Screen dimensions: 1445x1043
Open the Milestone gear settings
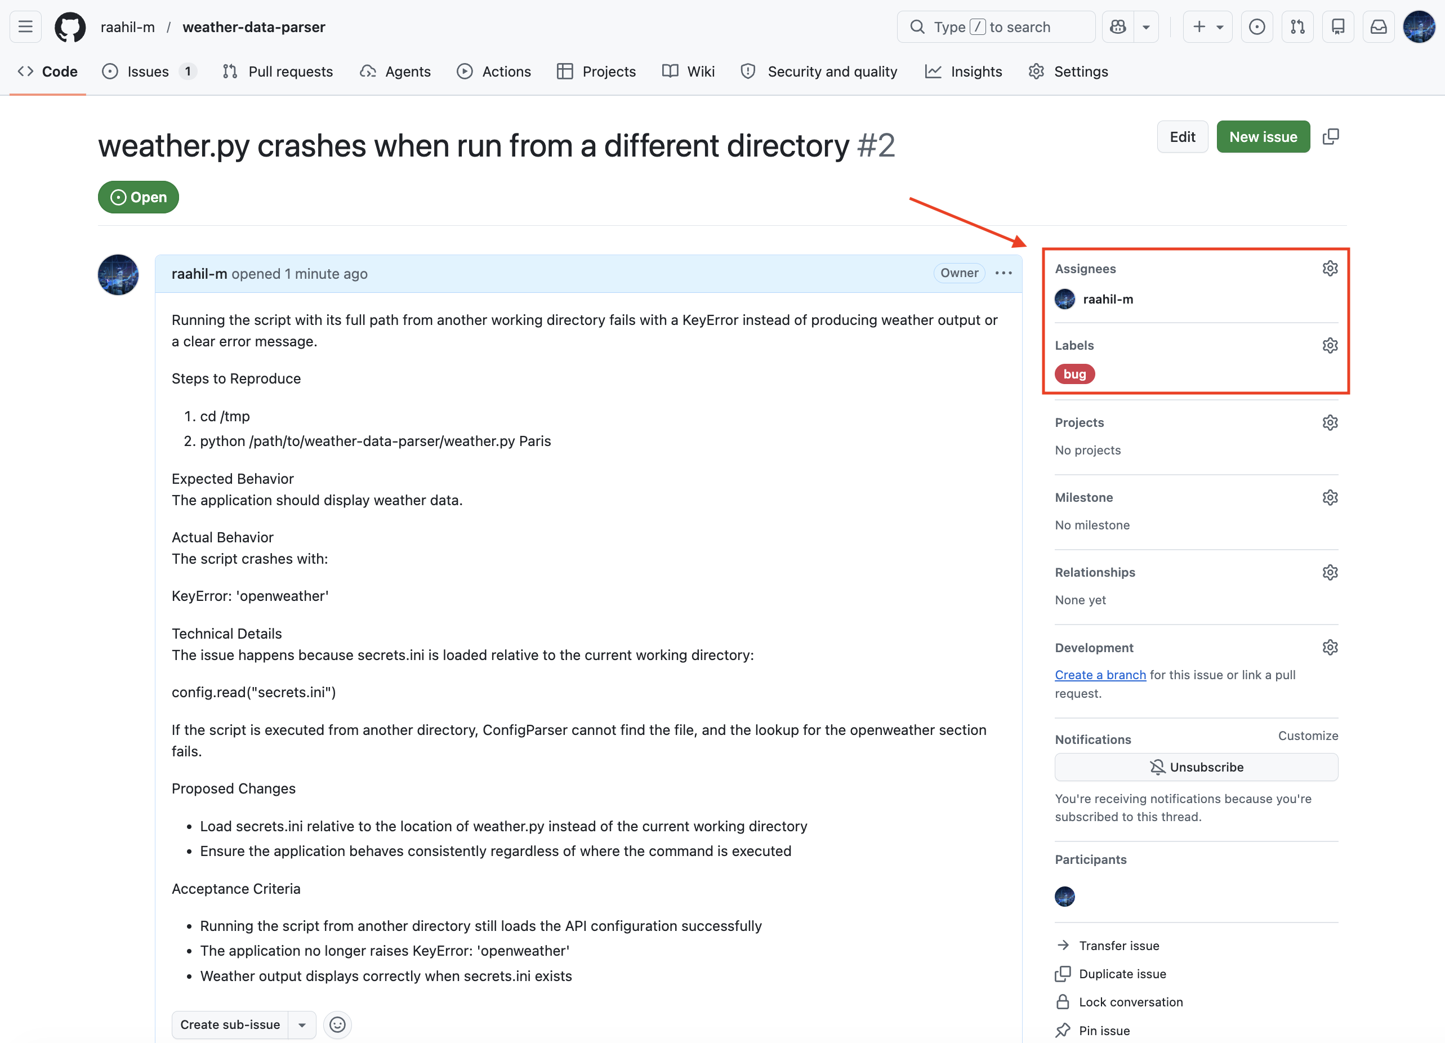click(1330, 497)
